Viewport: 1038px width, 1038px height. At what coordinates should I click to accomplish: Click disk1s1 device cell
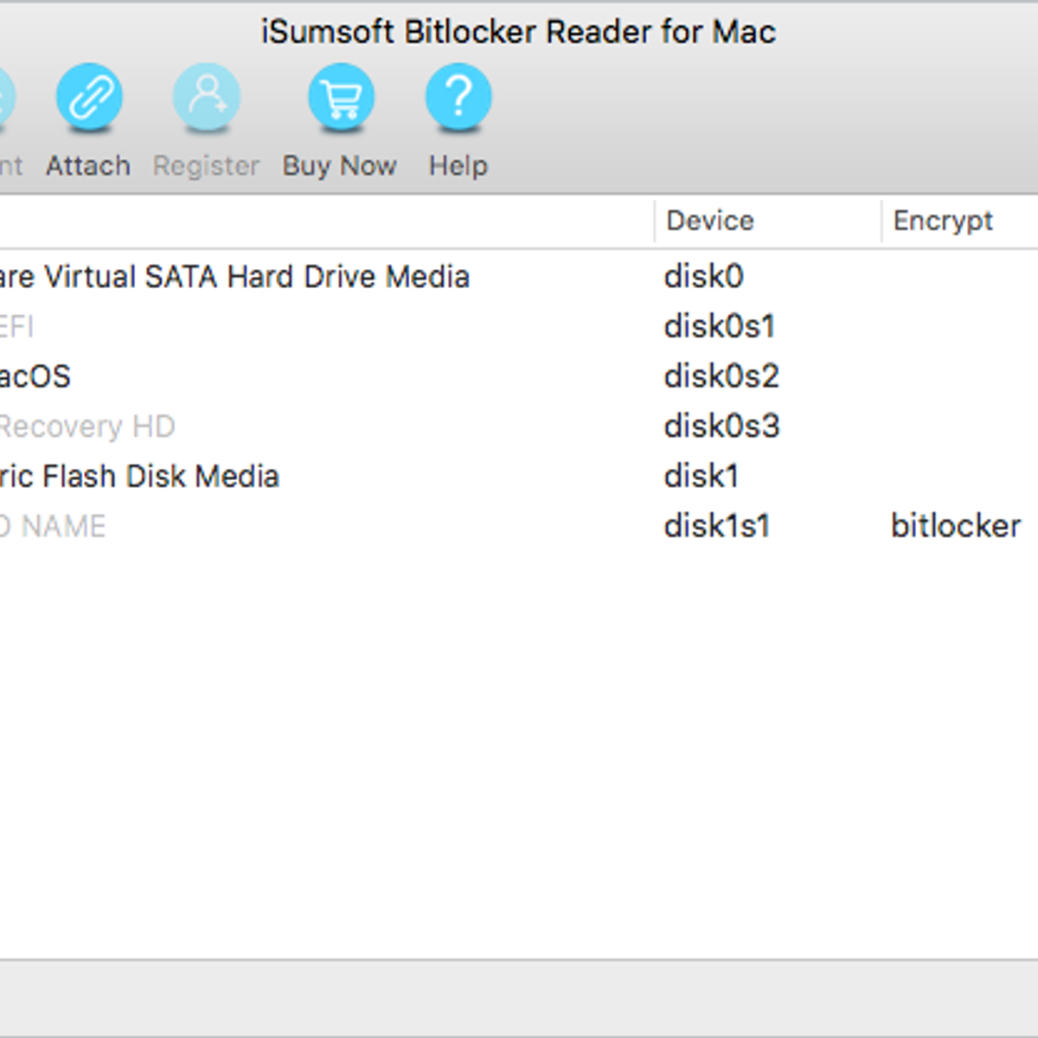pyautogui.click(x=717, y=526)
